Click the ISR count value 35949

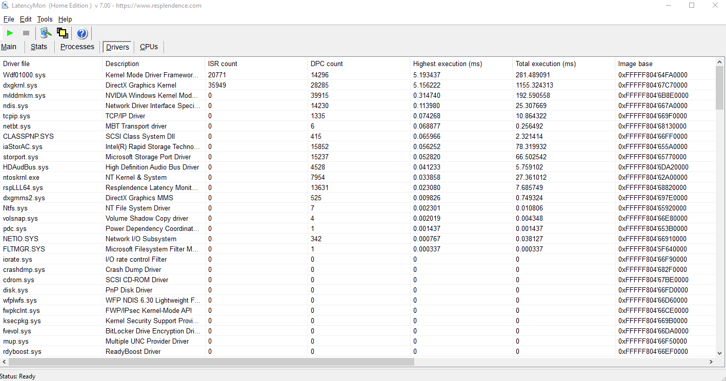click(x=217, y=85)
